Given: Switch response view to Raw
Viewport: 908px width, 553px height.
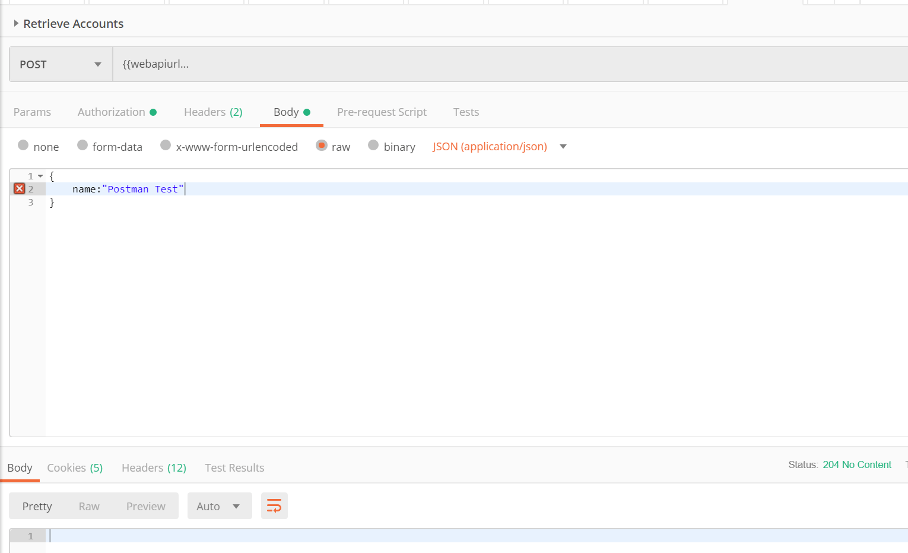Looking at the screenshot, I should click(x=89, y=506).
